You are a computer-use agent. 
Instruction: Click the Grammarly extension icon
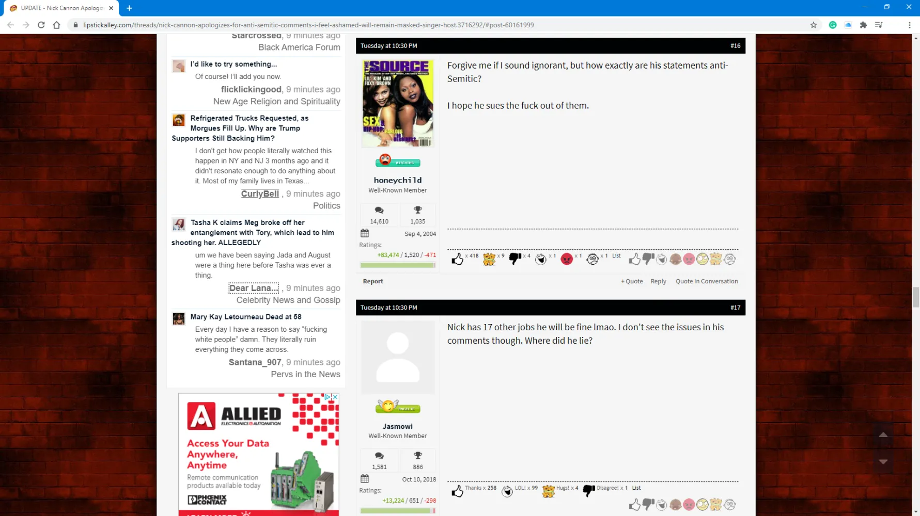click(x=833, y=25)
